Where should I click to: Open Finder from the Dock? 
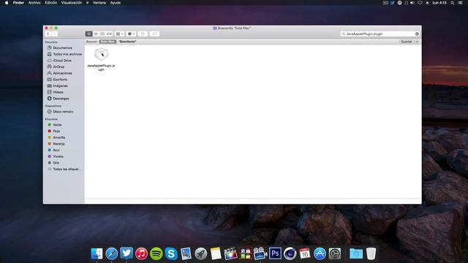click(x=97, y=254)
